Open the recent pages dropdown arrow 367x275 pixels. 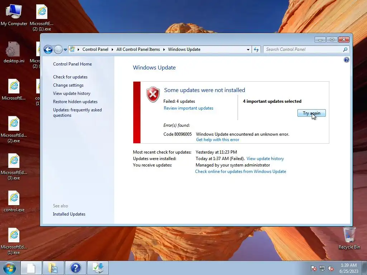65,49
